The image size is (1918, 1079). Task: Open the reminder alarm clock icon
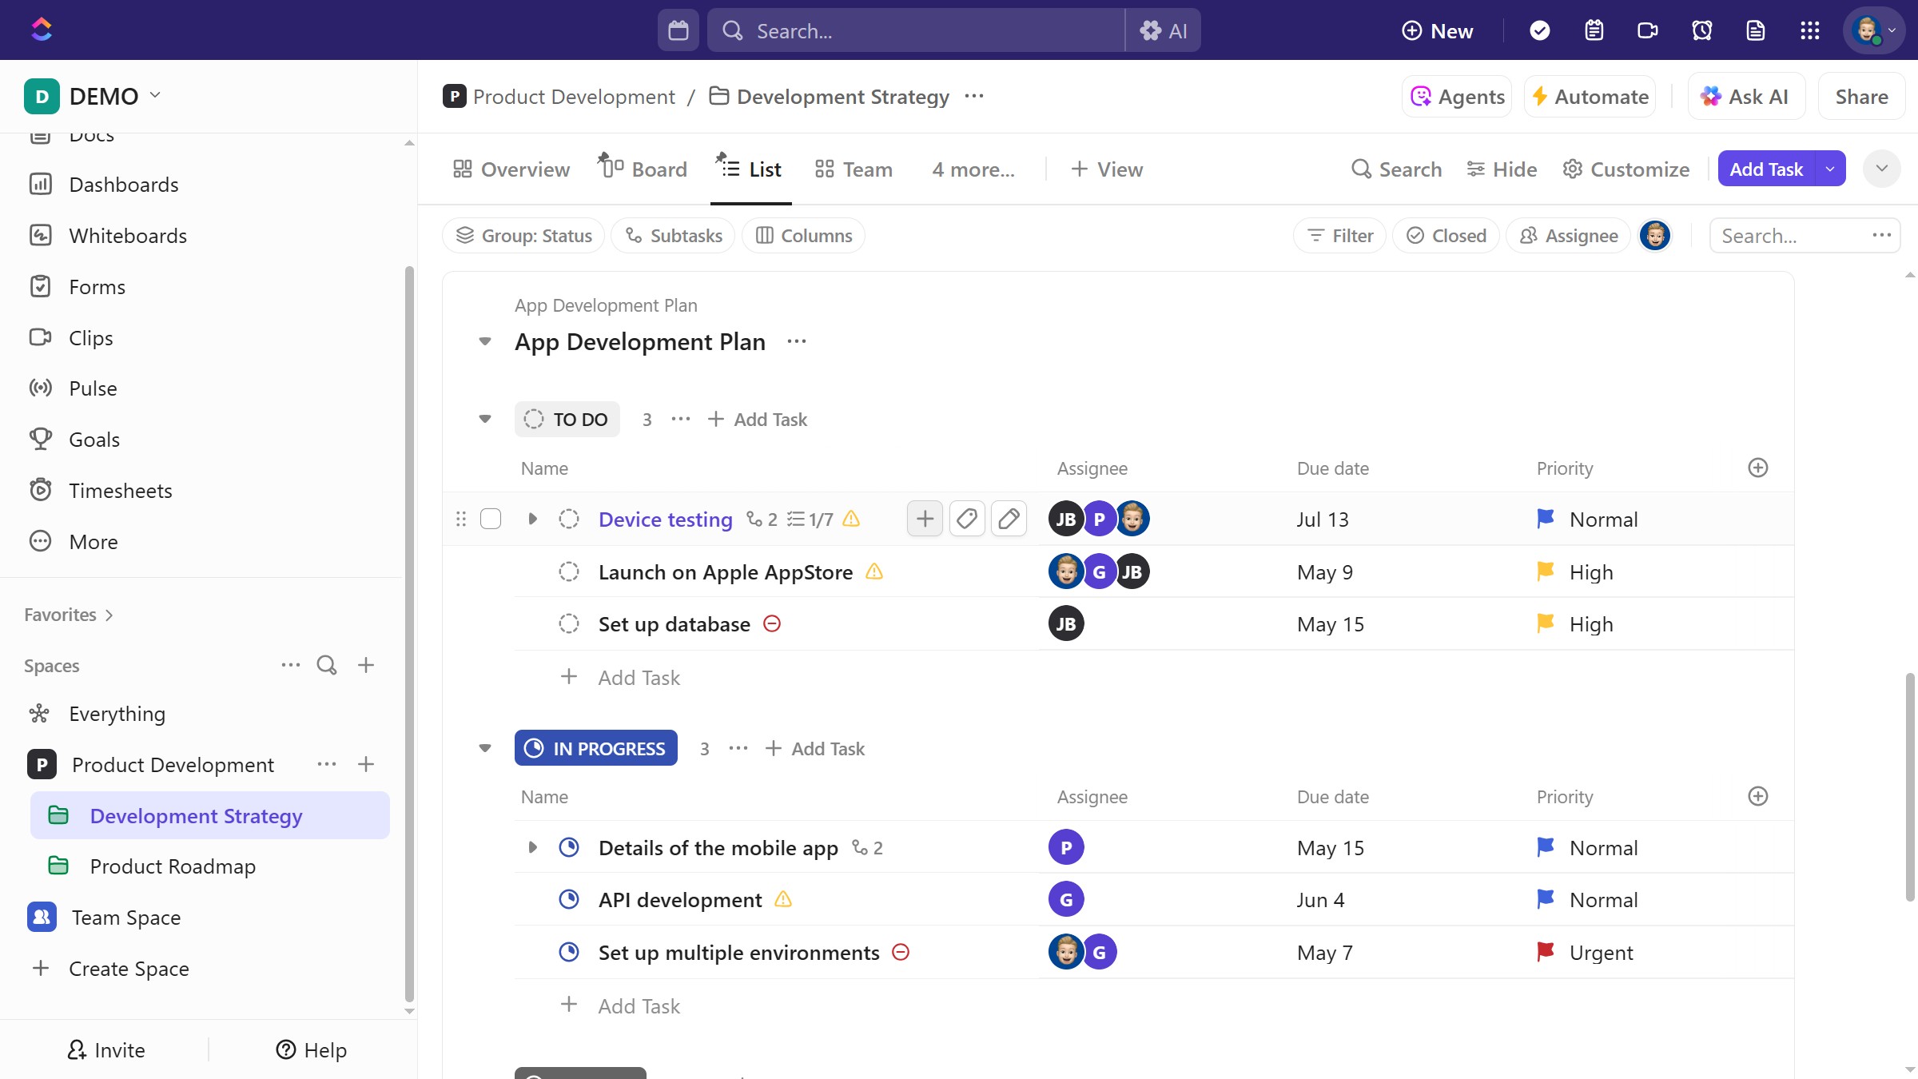[x=1702, y=30]
